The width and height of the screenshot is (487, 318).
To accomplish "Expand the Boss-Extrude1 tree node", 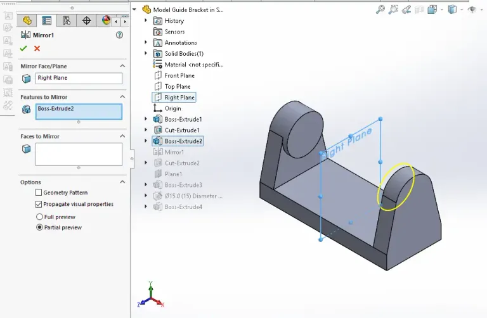I will tap(146, 119).
